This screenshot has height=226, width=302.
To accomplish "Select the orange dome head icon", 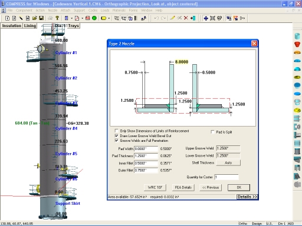I will point(297,52).
